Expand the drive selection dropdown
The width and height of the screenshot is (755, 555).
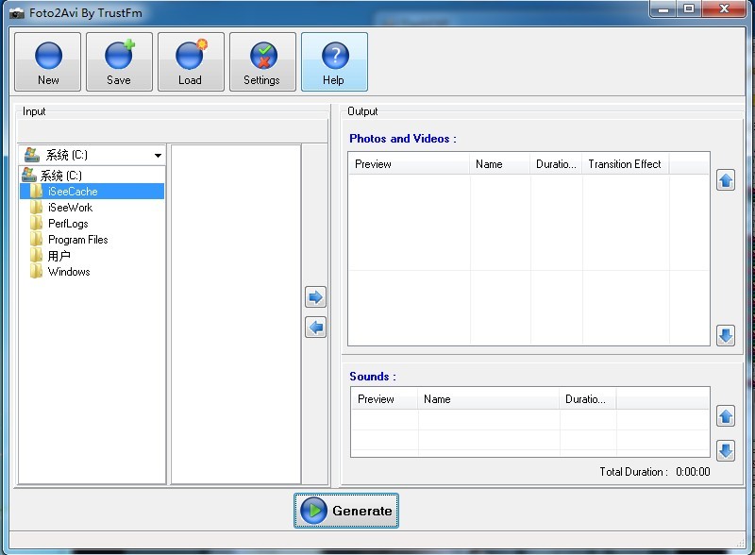(158, 155)
